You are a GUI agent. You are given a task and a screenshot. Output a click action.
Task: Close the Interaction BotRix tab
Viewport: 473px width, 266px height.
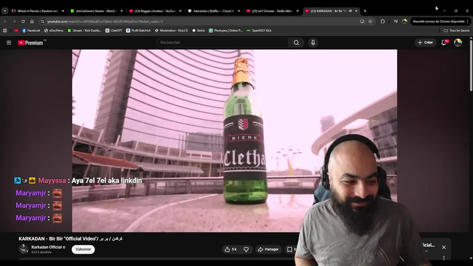point(239,11)
